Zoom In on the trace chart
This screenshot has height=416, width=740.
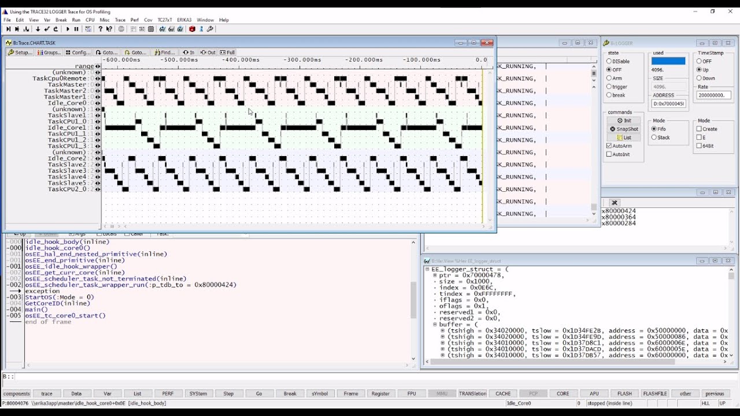tap(188, 52)
